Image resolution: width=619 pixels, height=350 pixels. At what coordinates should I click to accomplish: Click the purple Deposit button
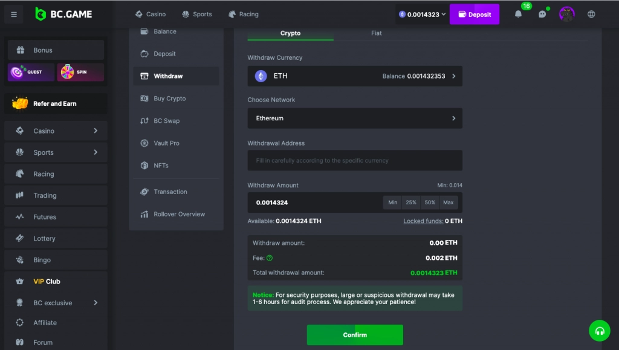point(475,14)
